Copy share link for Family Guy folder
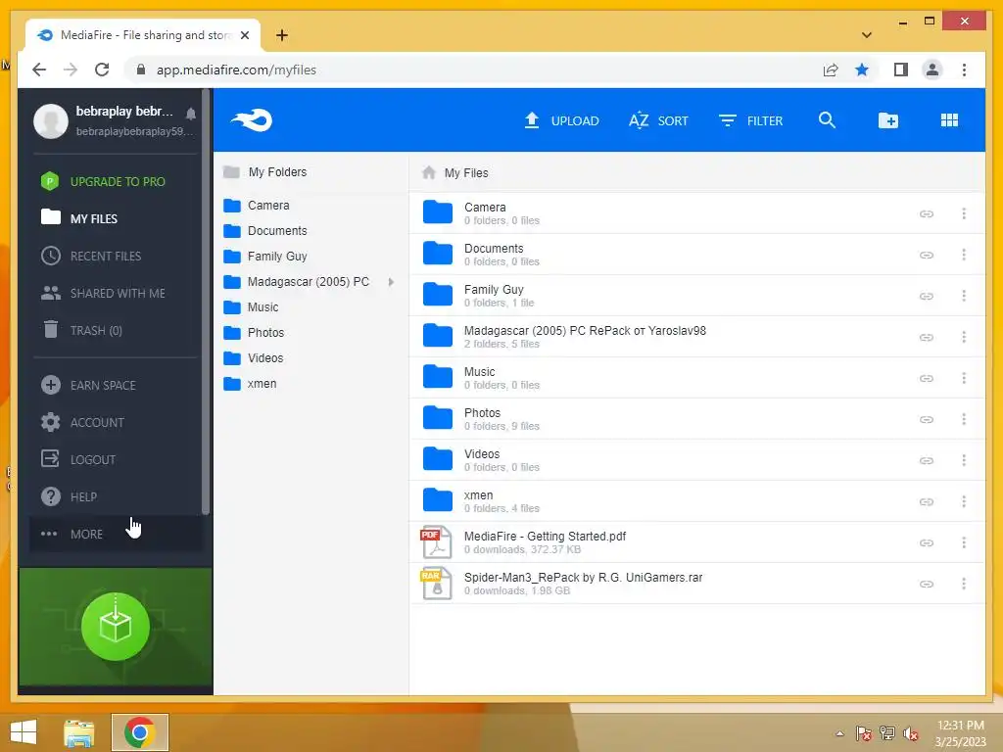Viewport: 1003px width, 752px height. coord(927,296)
